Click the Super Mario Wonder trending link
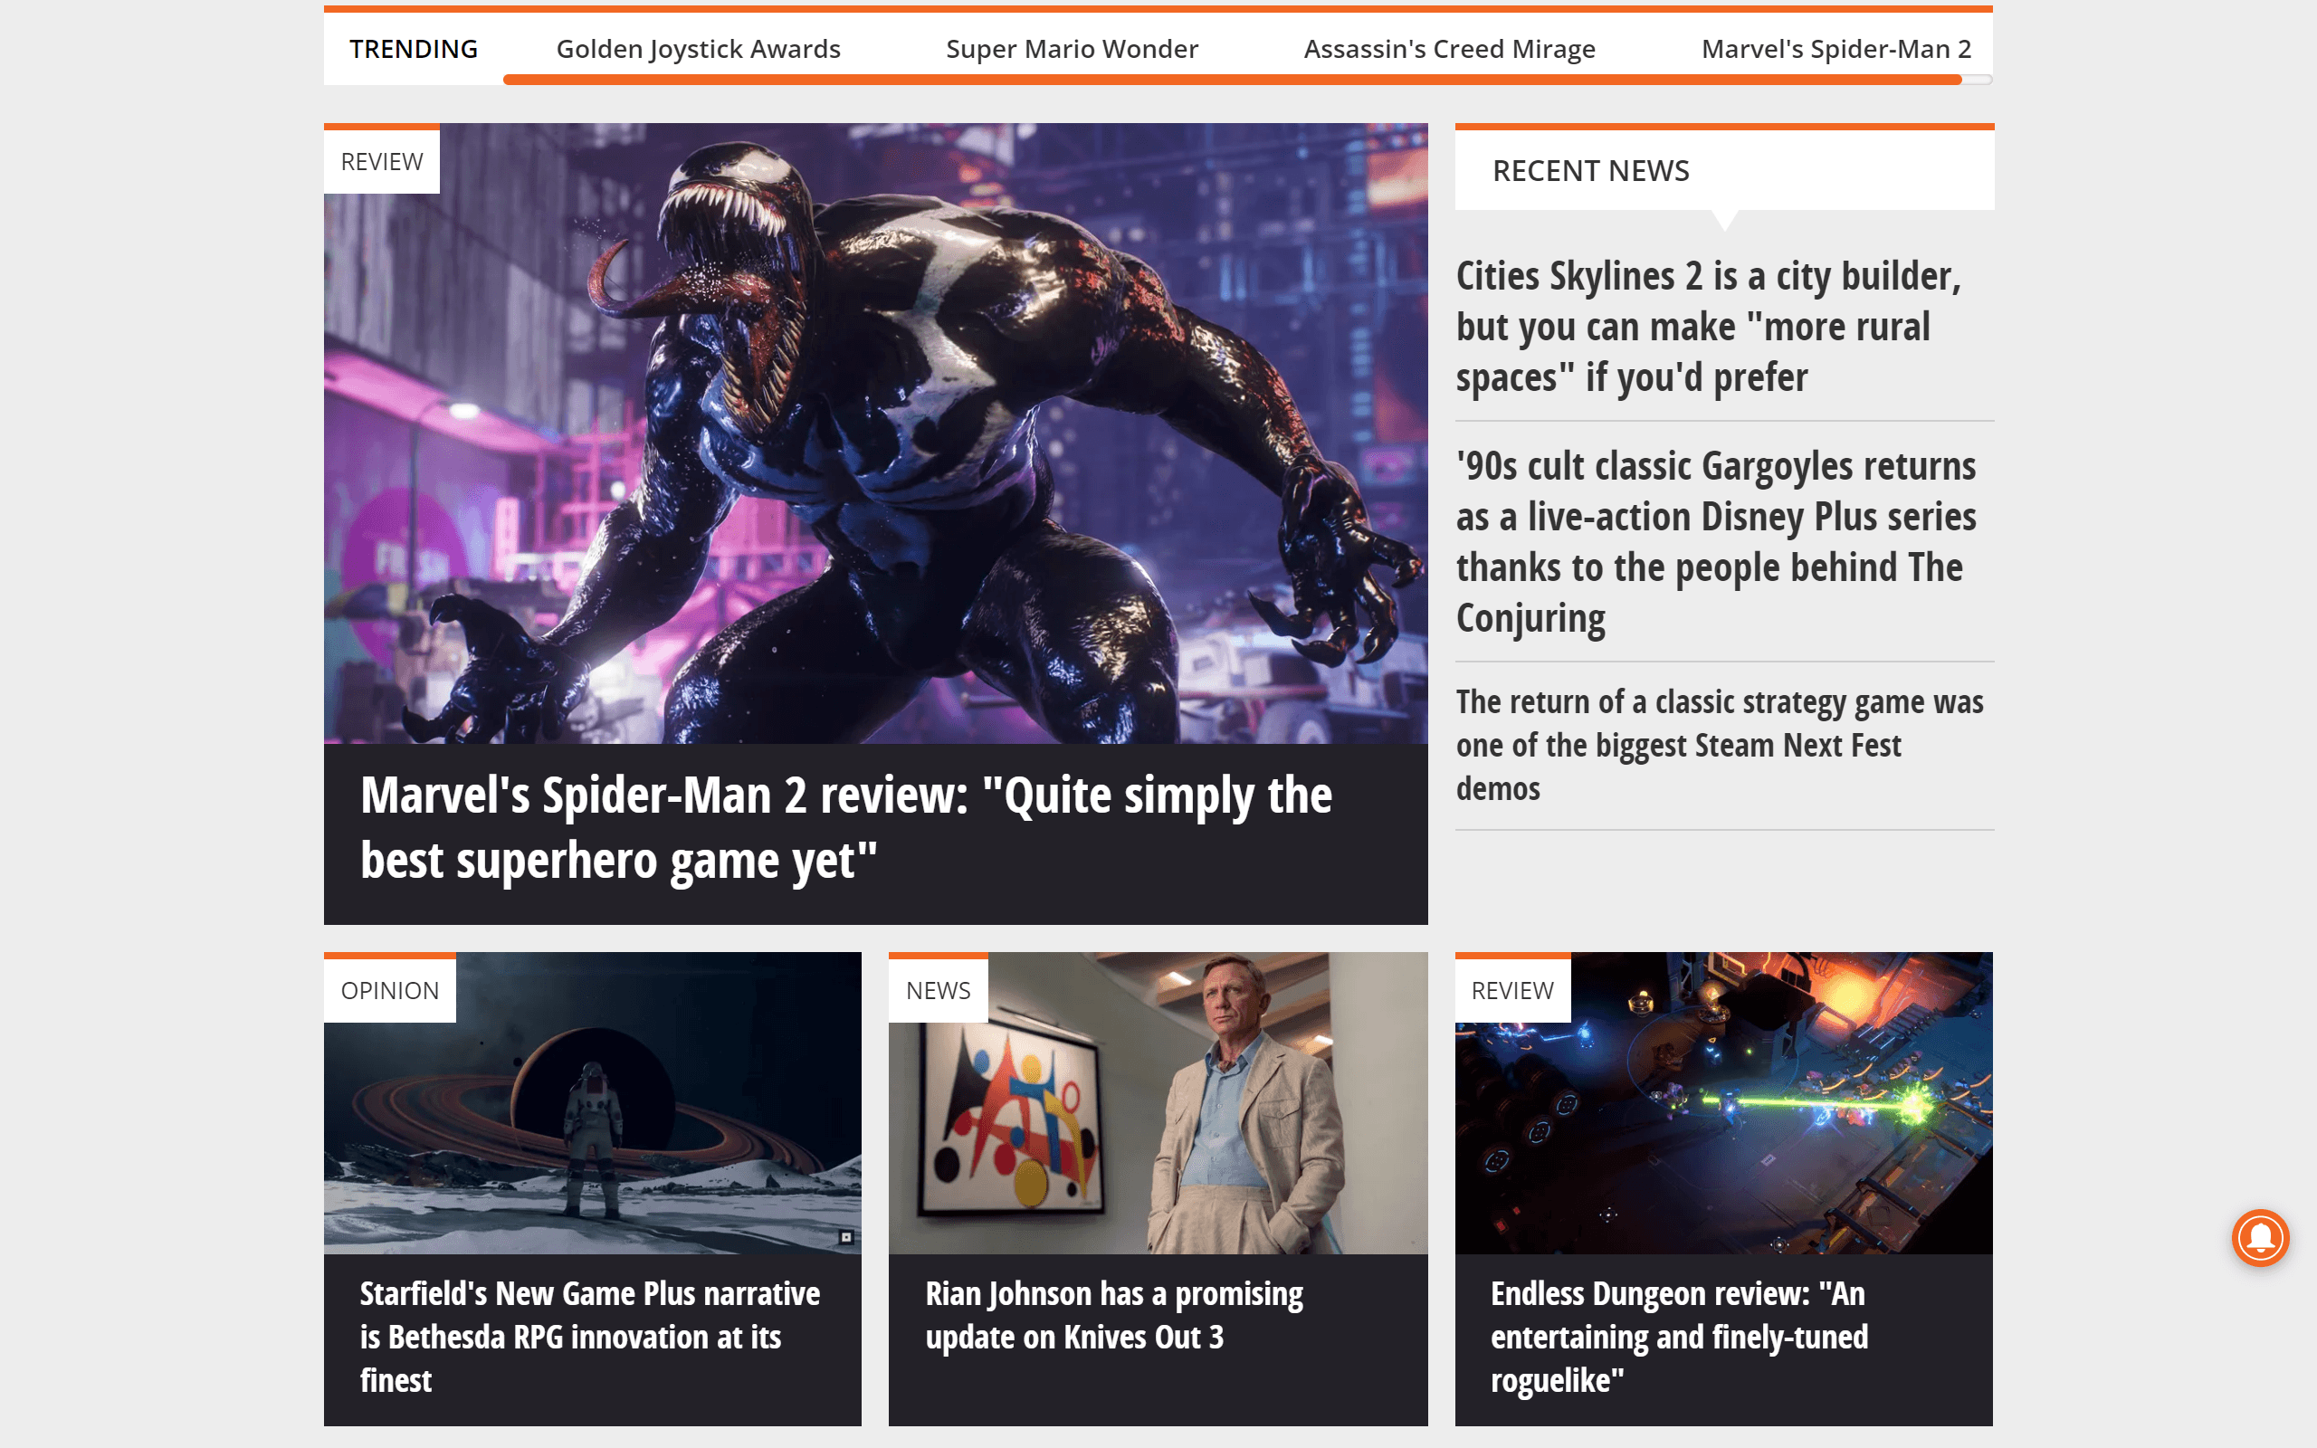2317x1448 pixels. [1073, 48]
